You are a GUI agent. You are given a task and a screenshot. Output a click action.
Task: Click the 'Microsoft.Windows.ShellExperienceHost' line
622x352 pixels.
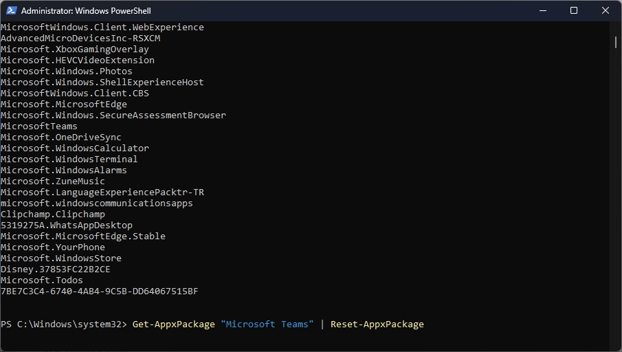pyautogui.click(x=102, y=82)
